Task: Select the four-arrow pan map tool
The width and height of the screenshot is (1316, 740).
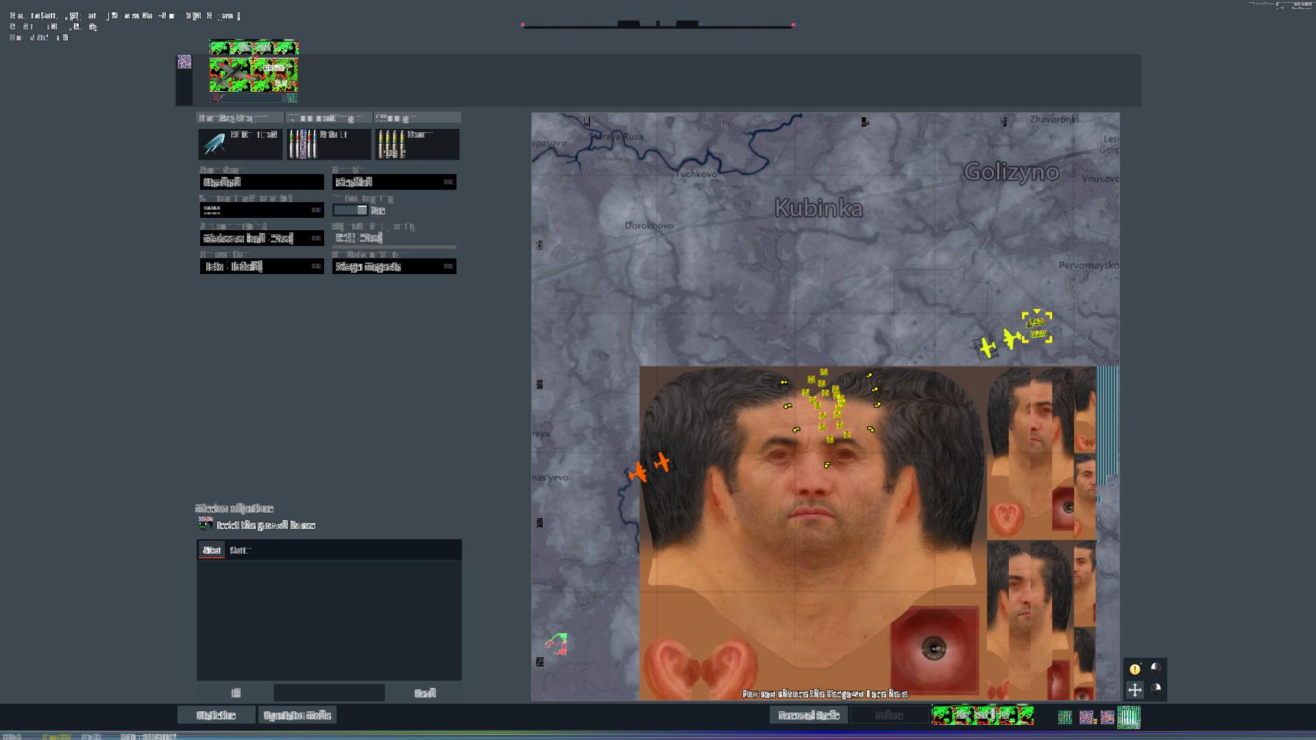Action: [x=1135, y=690]
